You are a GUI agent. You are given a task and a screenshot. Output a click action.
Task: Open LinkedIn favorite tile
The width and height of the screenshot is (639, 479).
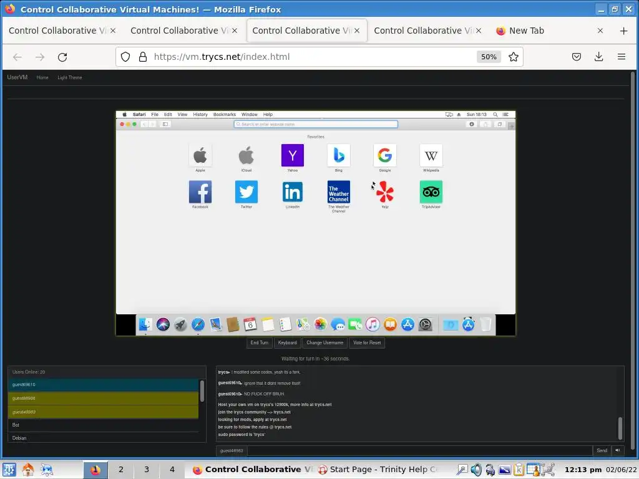click(293, 192)
